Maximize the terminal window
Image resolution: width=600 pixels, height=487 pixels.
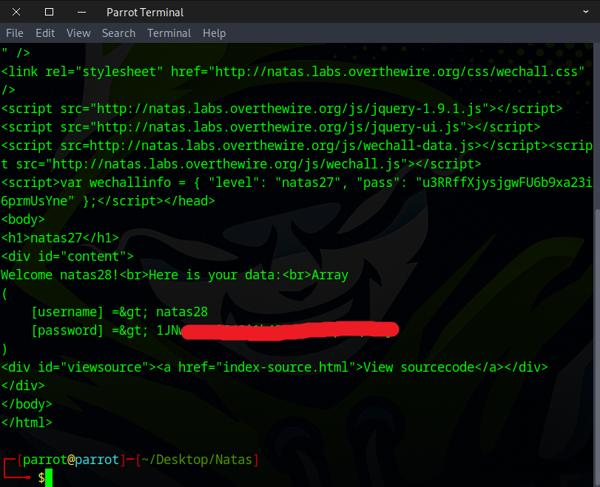[49, 12]
